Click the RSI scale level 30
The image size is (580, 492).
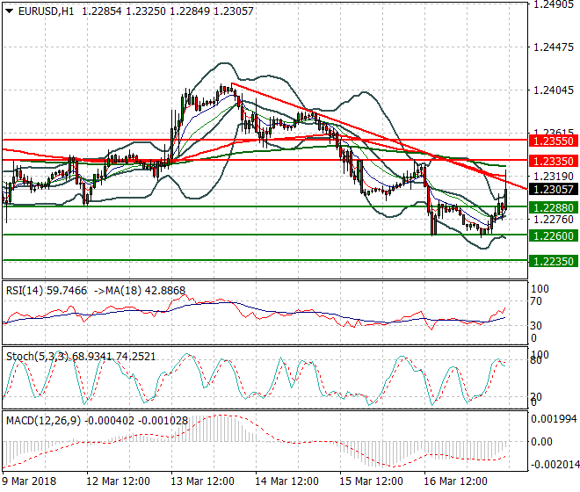point(535,326)
